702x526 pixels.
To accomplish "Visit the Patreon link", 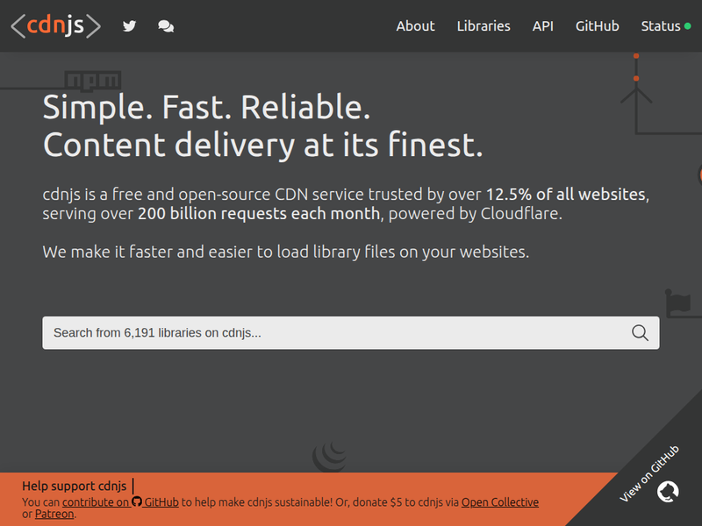I will click(54, 514).
